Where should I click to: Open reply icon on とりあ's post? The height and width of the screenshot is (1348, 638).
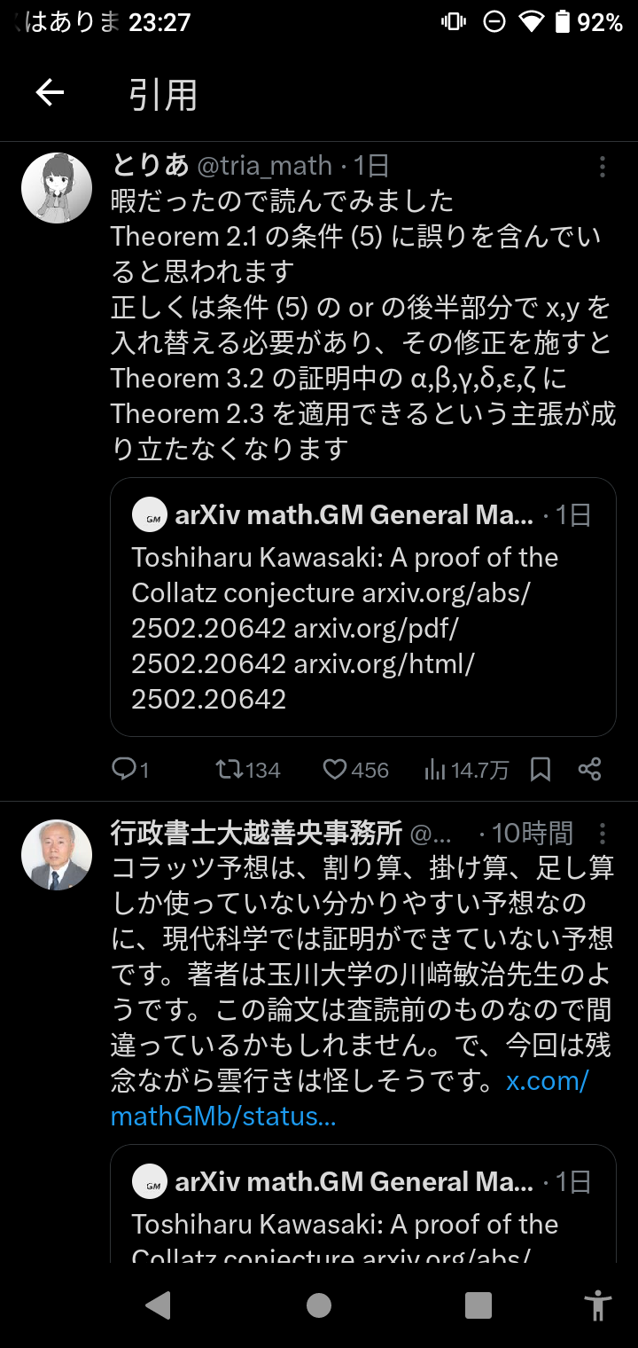tap(124, 769)
